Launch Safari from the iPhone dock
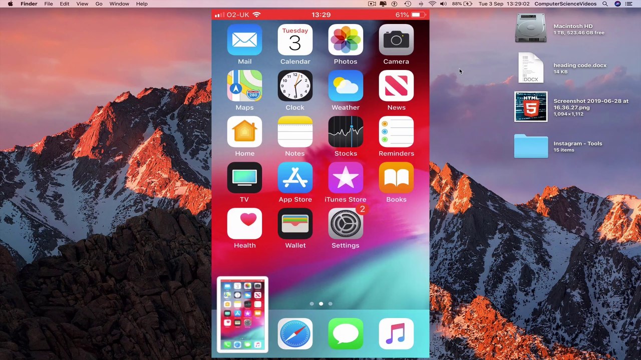The width and height of the screenshot is (641, 360). coord(295,333)
